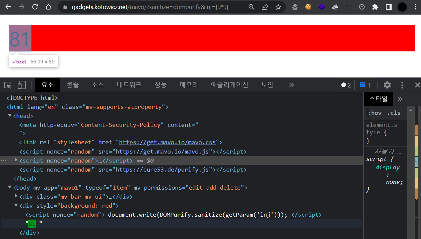Switch to the 소스 tab
The image size is (421, 239).
pyautogui.click(x=98, y=85)
